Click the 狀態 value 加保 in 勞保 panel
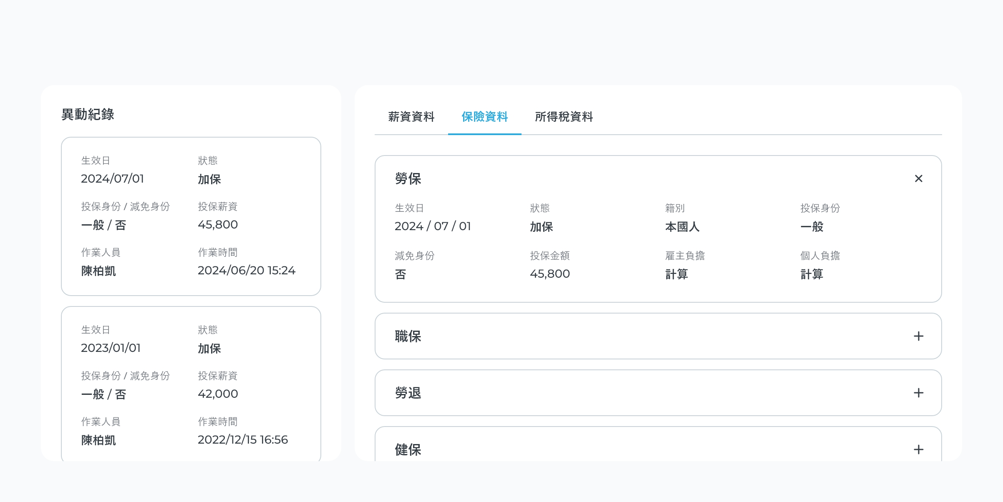 pyautogui.click(x=541, y=226)
